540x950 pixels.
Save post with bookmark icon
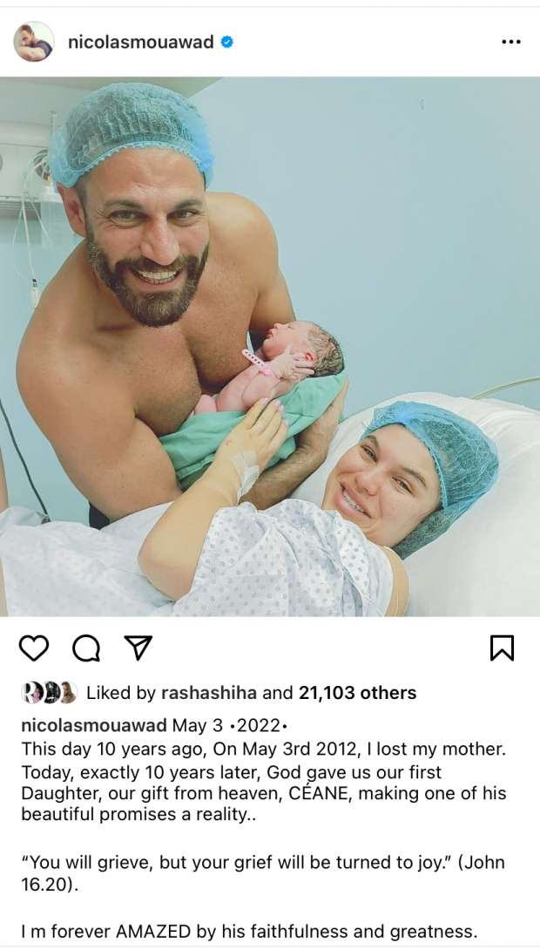pyautogui.click(x=502, y=648)
